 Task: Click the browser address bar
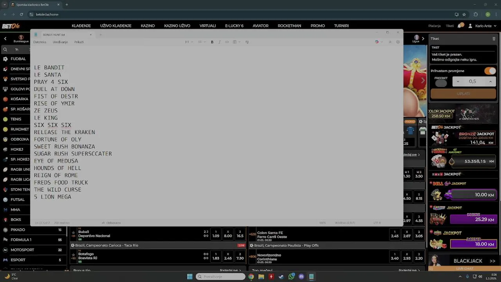pyautogui.click(x=243, y=14)
